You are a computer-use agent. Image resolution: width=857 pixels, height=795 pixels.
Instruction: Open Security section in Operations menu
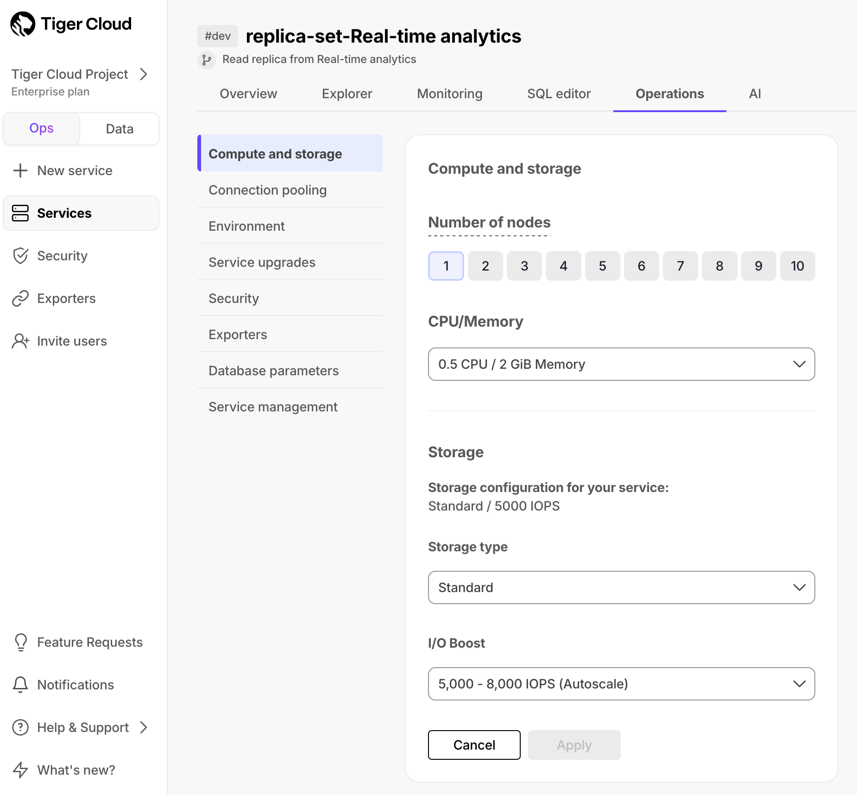pyautogui.click(x=290, y=298)
